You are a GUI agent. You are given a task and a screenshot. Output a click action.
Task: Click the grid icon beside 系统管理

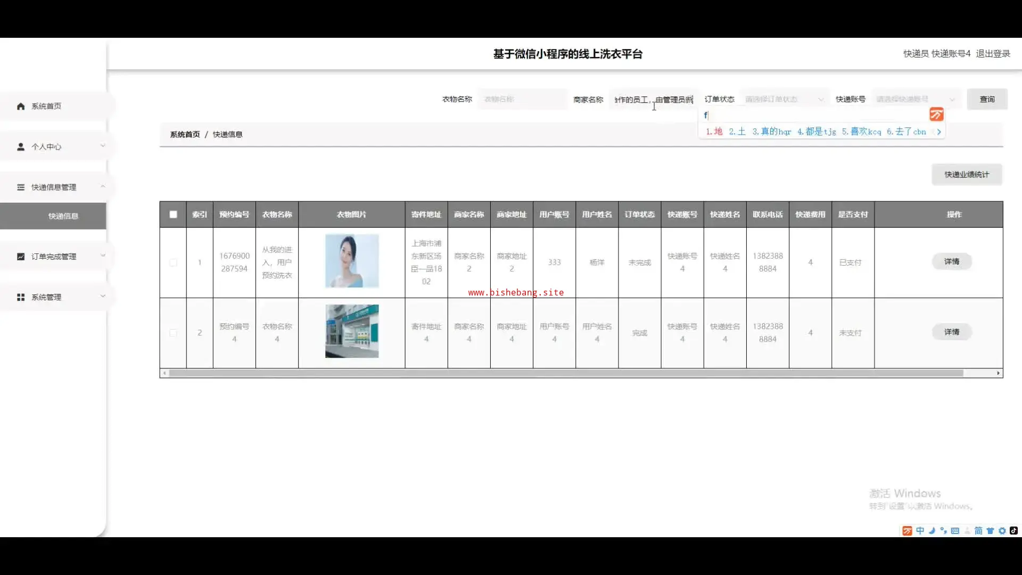pyautogui.click(x=21, y=297)
